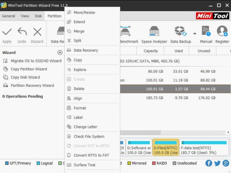The image size is (231, 173).
Task: Choose Label from the Partition menu
Action: (x=92, y=117)
